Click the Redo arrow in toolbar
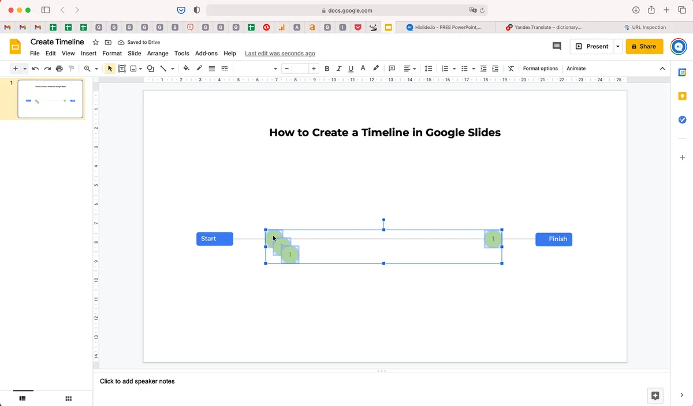Image resolution: width=693 pixels, height=406 pixels. (47, 69)
